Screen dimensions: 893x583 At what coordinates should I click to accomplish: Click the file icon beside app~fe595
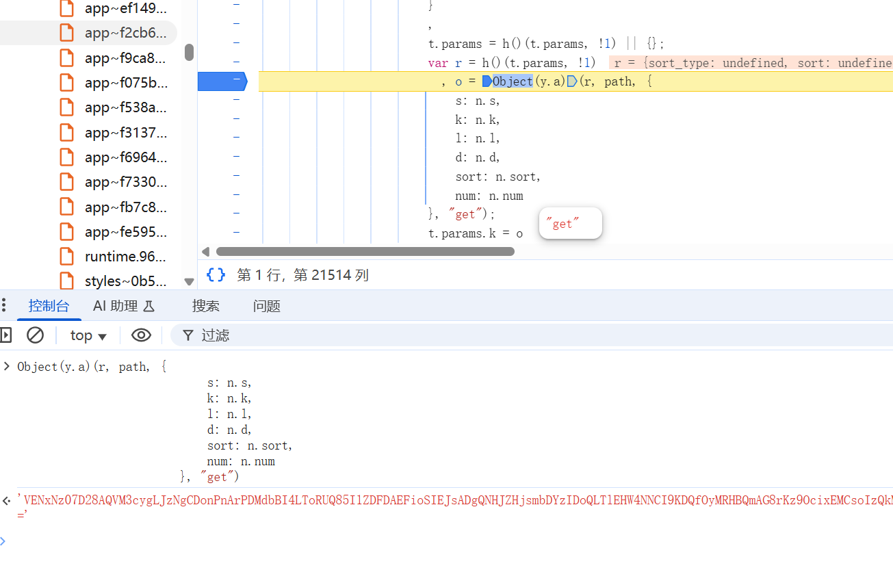coord(66,231)
